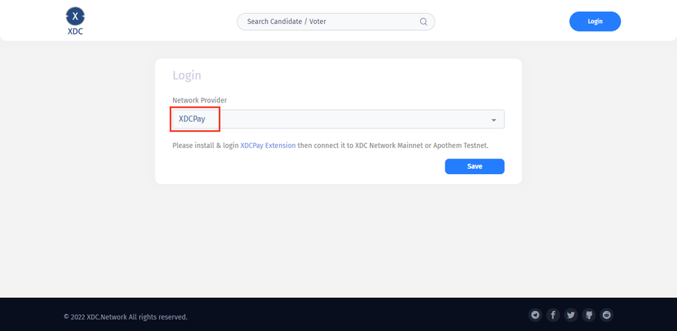Click the XDC circular logo
This screenshot has width=677, height=331.
[75, 15]
